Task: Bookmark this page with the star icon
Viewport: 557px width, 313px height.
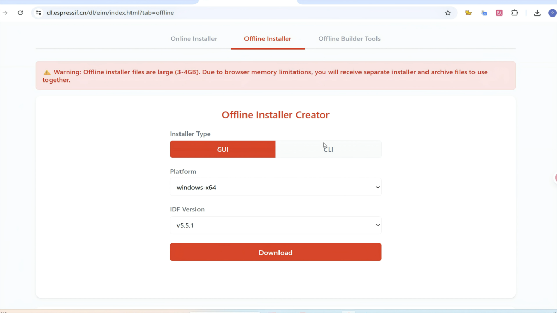Action: pos(448,13)
